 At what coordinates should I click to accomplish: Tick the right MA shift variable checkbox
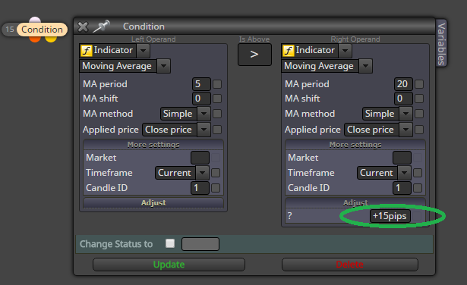(x=419, y=99)
